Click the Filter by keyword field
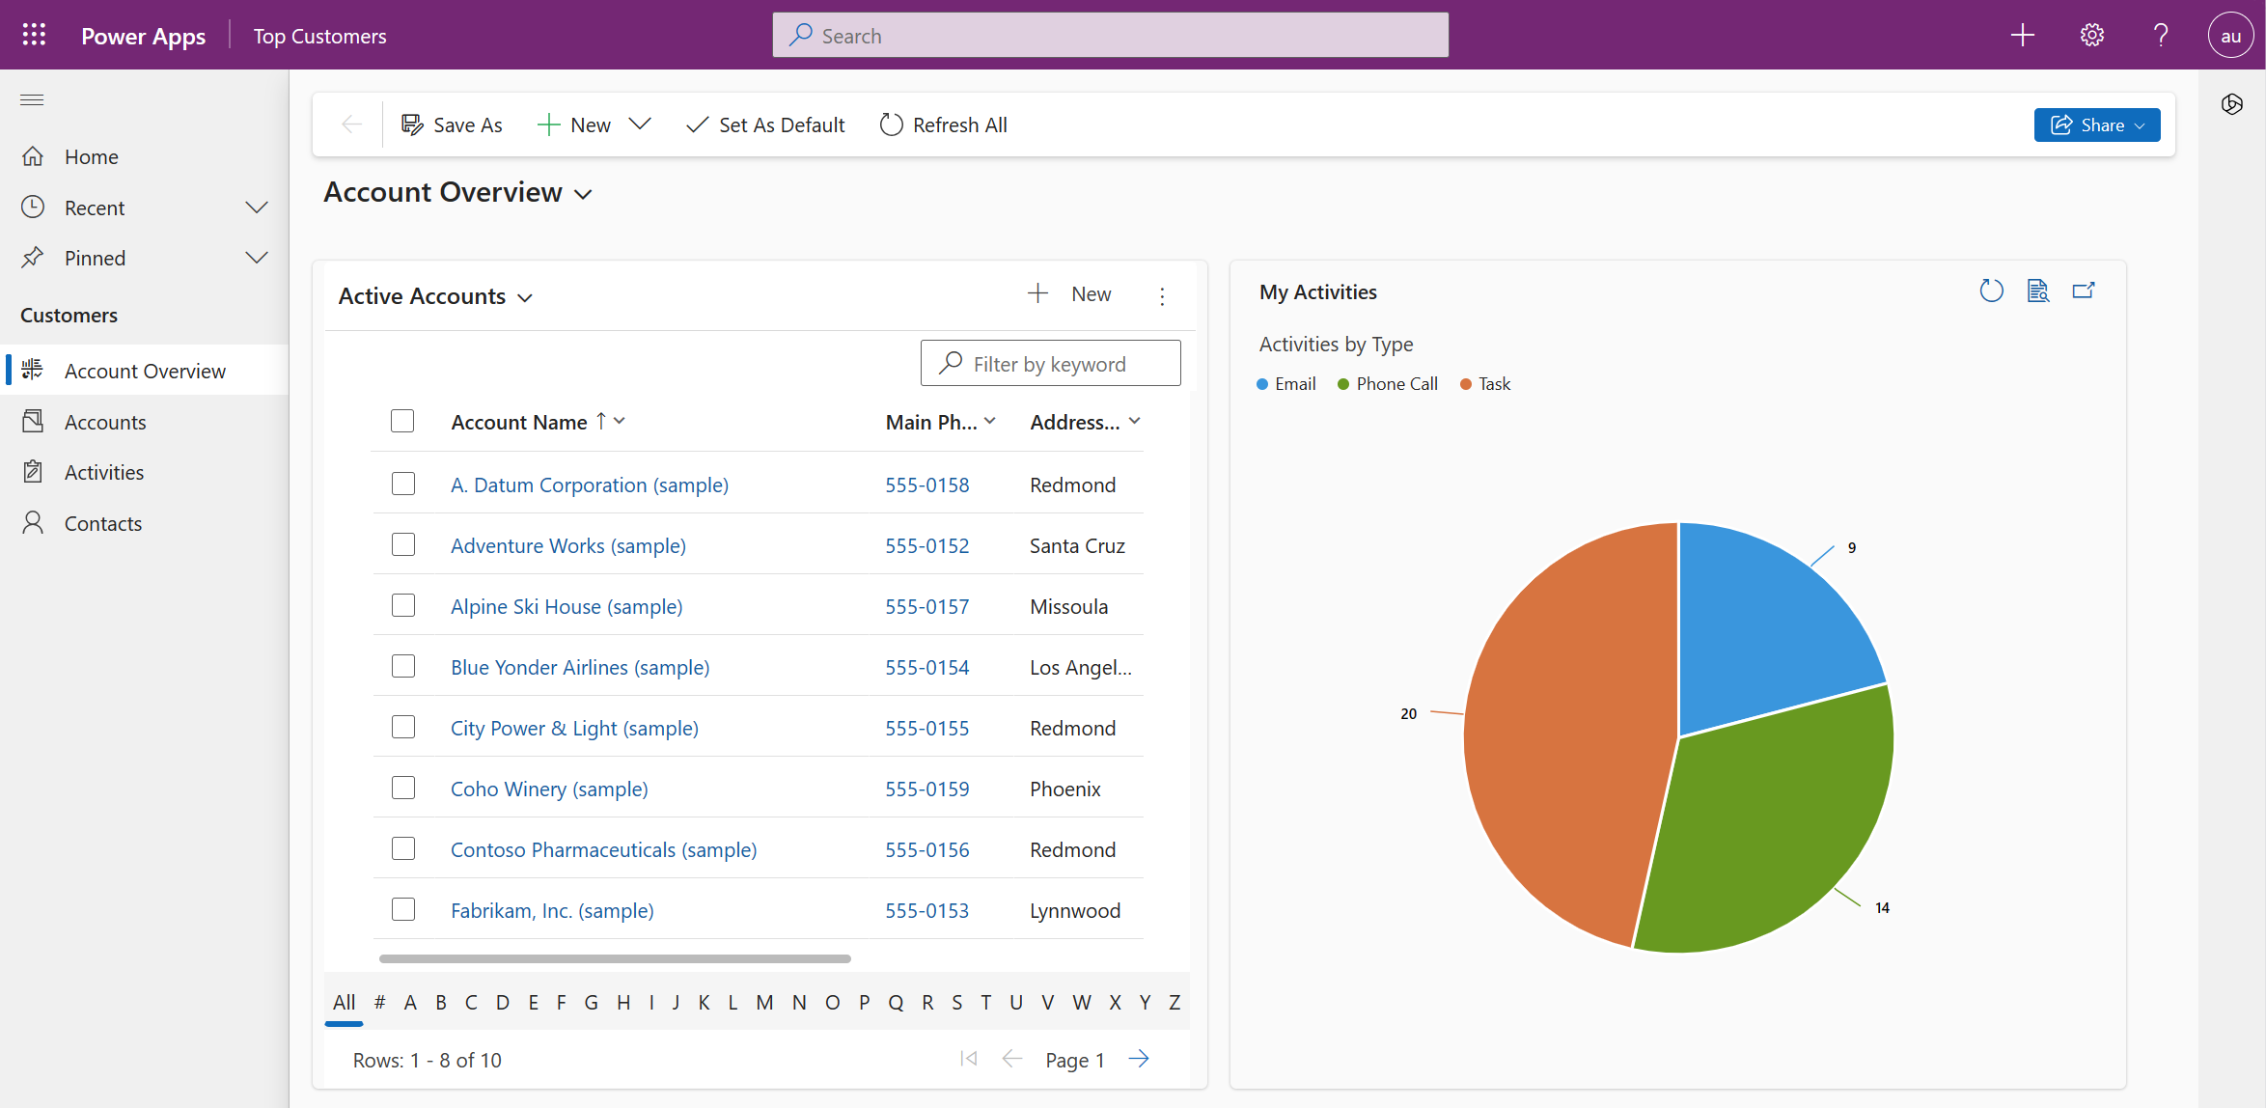This screenshot has height=1108, width=2266. click(1050, 363)
